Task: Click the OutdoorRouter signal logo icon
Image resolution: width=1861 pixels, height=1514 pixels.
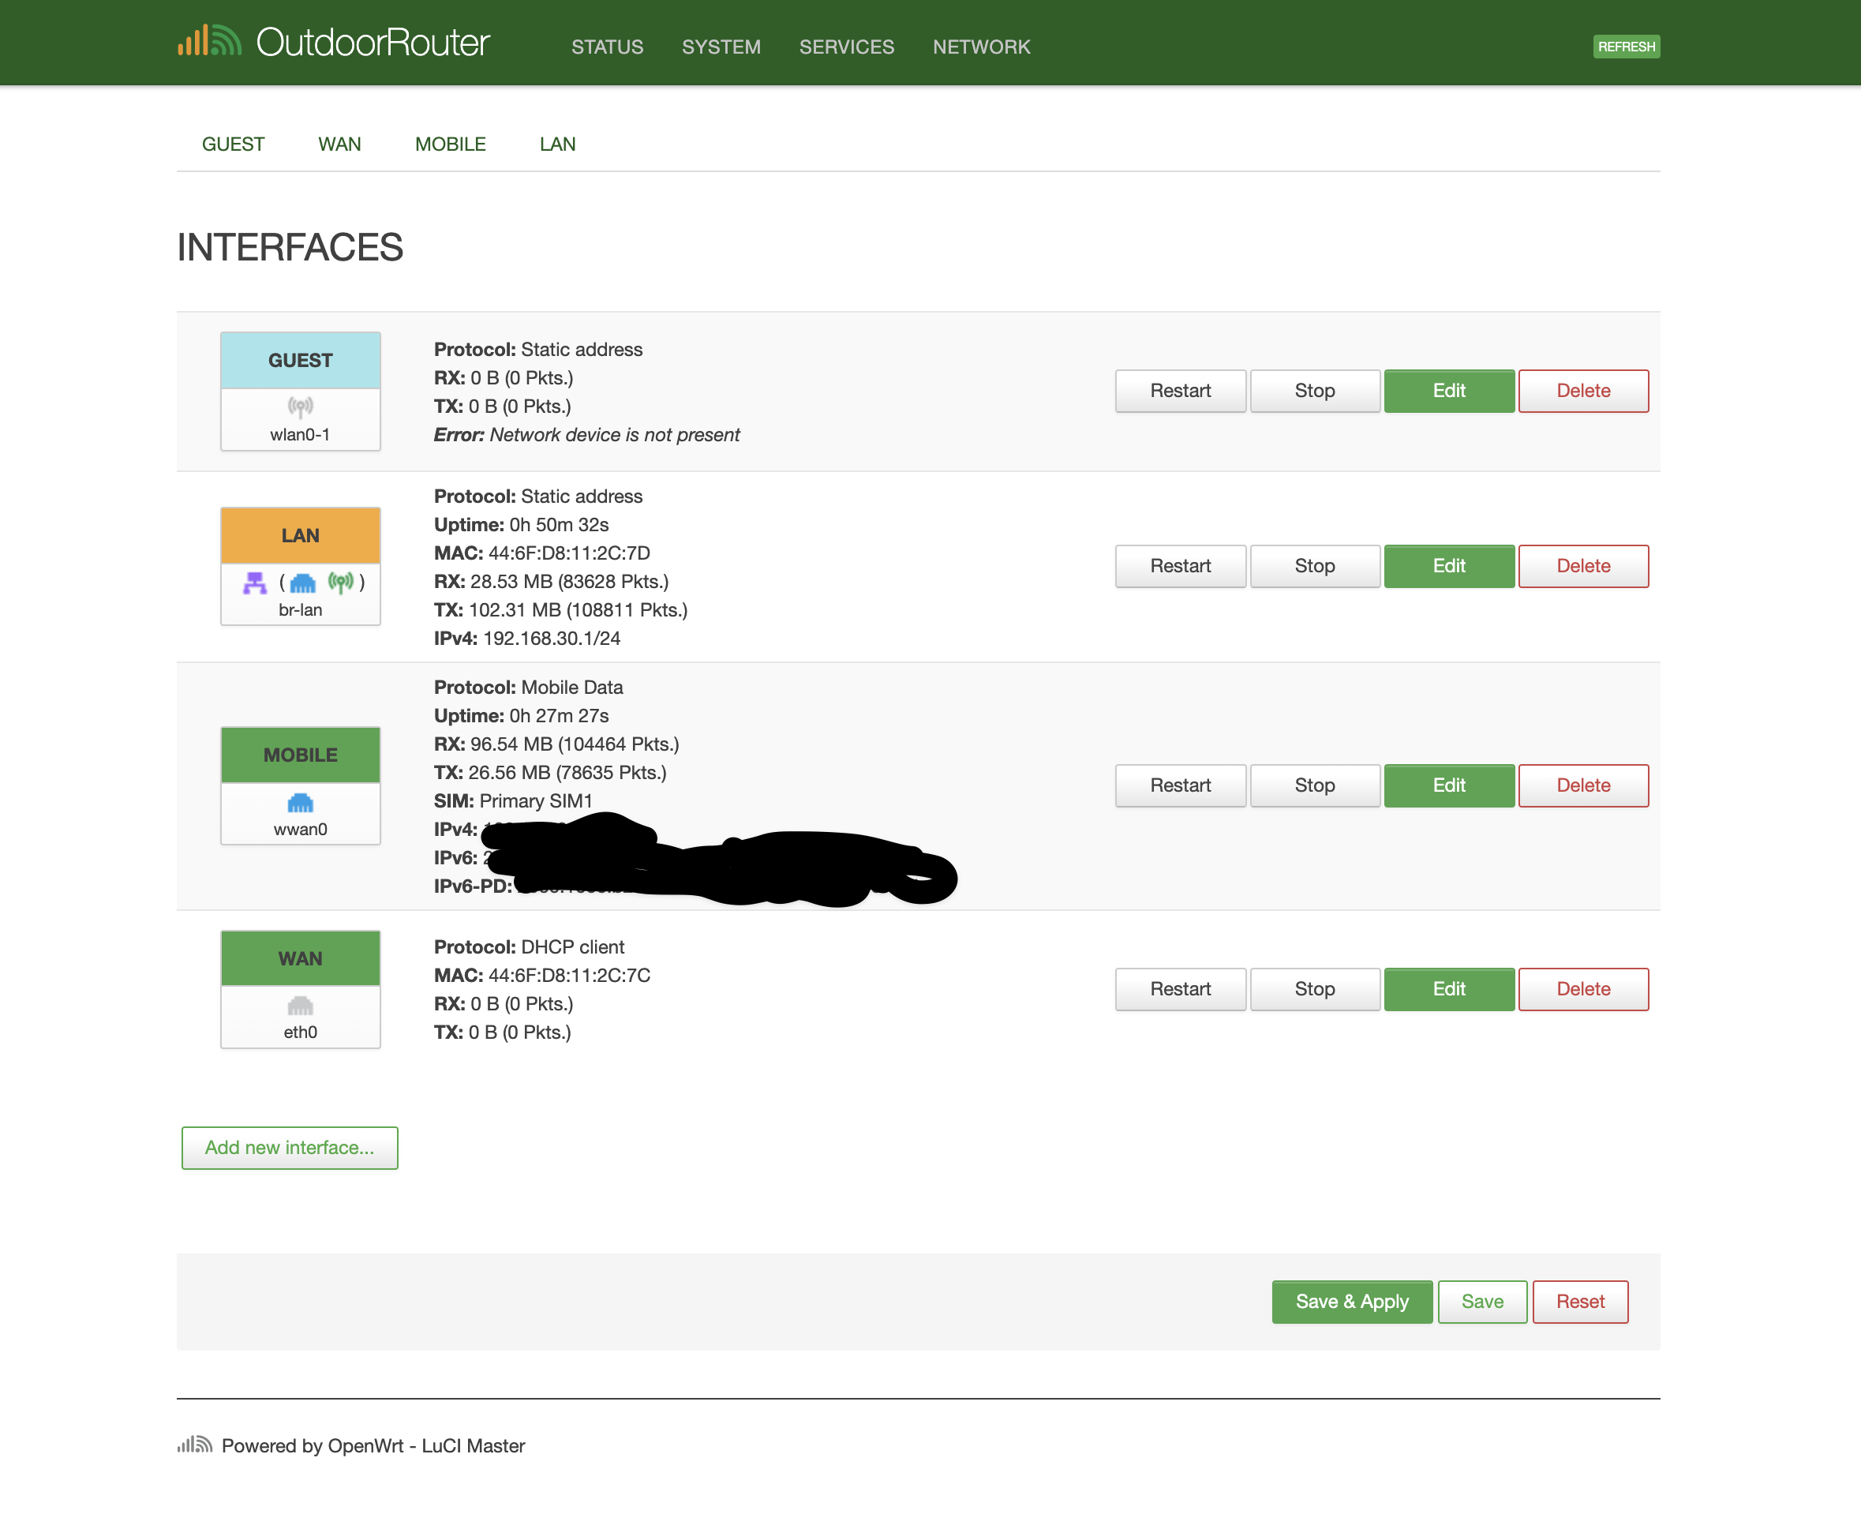Action: (209, 41)
